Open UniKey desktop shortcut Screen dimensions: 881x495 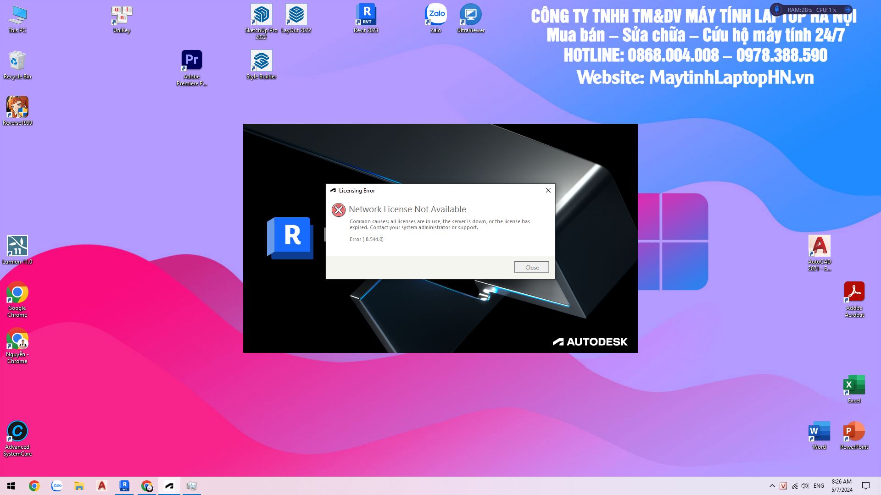(122, 15)
